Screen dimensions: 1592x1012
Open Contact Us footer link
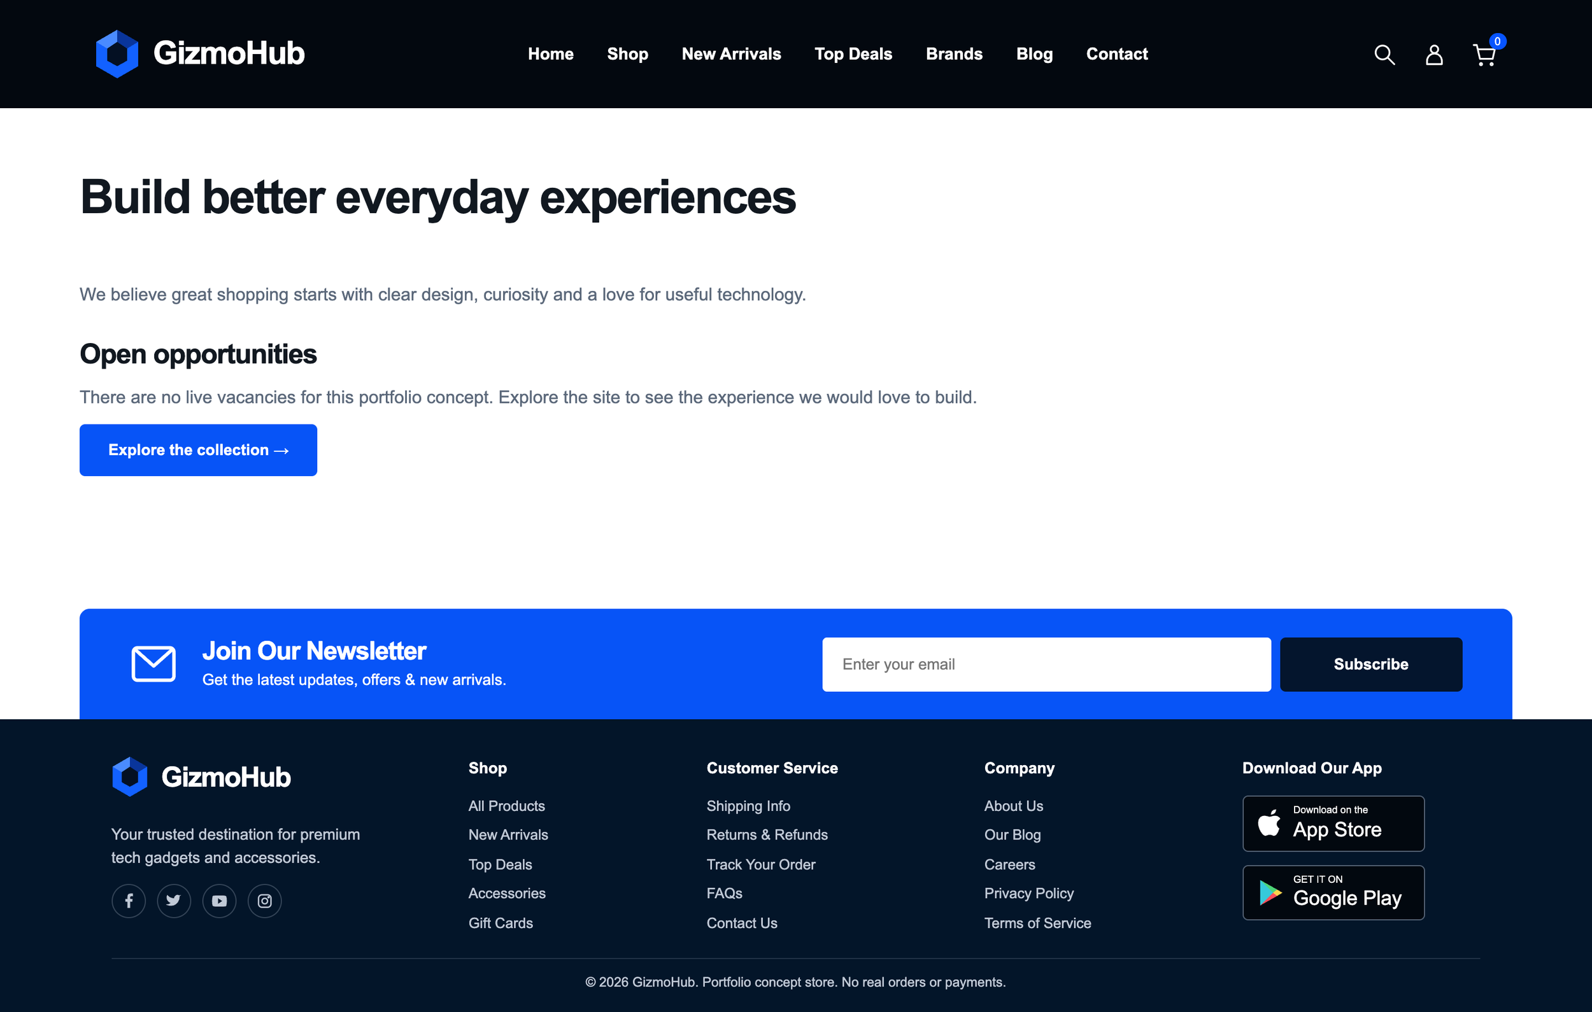(741, 923)
